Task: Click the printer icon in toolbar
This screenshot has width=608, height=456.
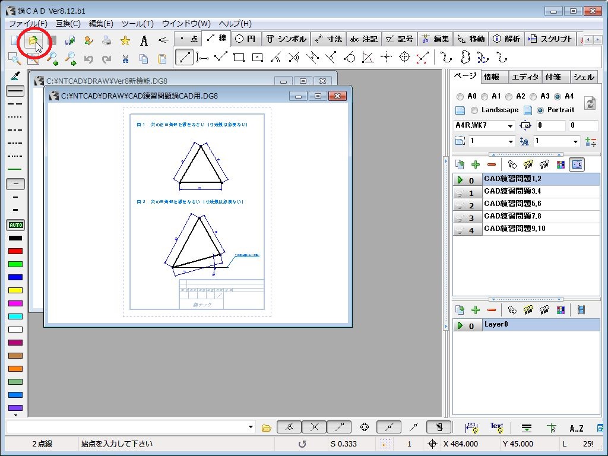Action: 107,40
